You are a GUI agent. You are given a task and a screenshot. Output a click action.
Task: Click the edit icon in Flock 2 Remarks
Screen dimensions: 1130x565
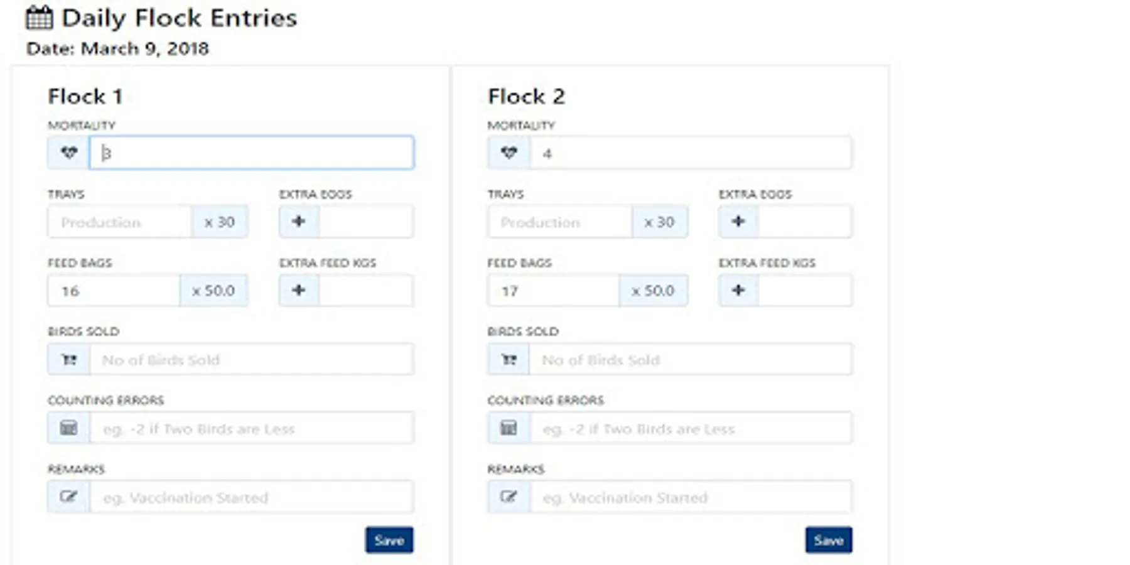coord(508,497)
